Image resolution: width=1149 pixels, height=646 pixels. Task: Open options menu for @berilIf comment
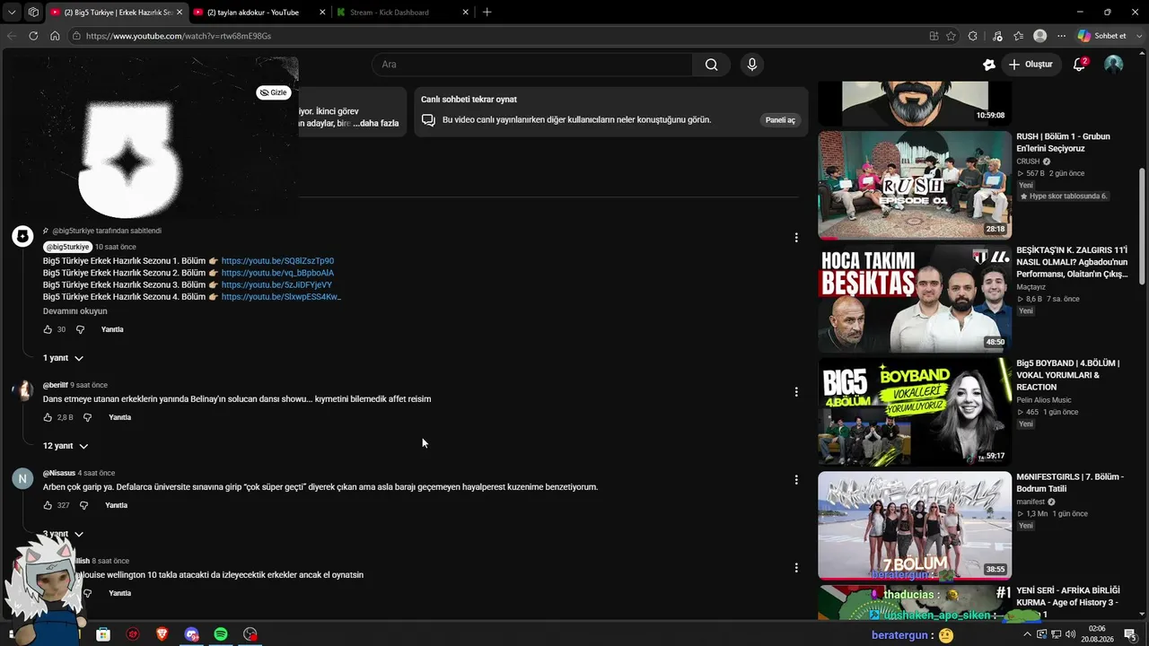pos(796,392)
